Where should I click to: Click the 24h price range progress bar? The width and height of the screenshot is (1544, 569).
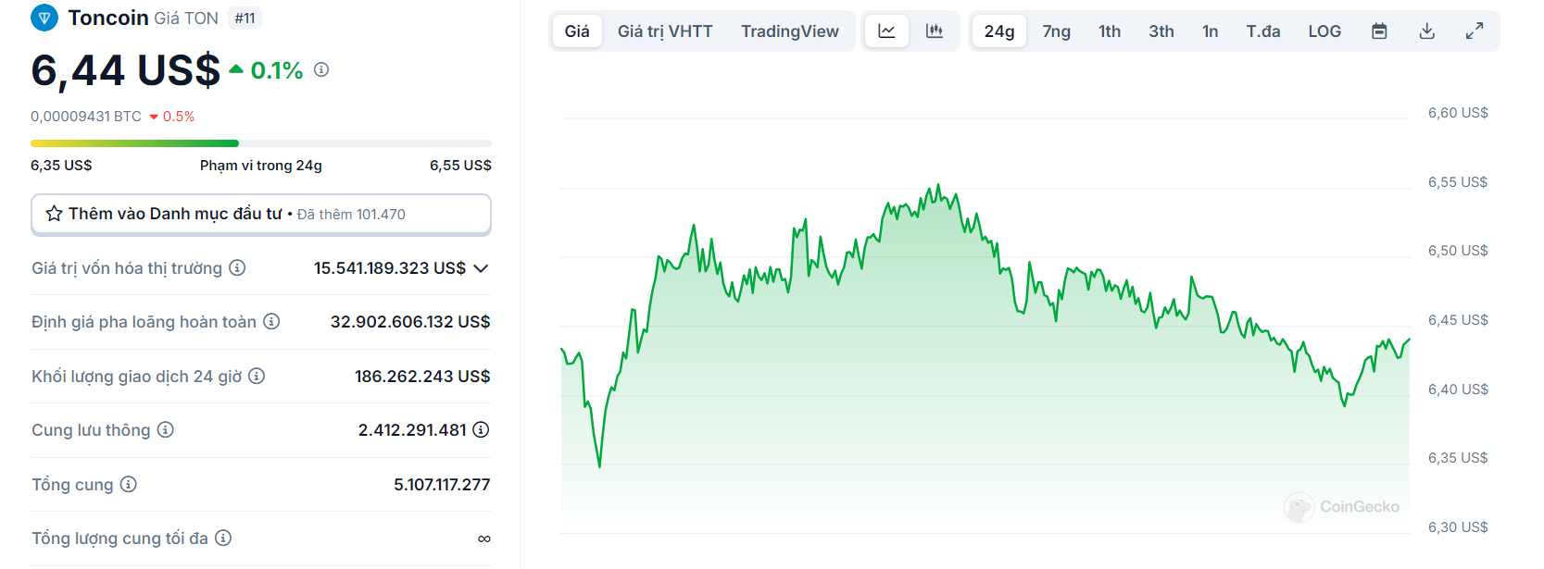point(261,143)
